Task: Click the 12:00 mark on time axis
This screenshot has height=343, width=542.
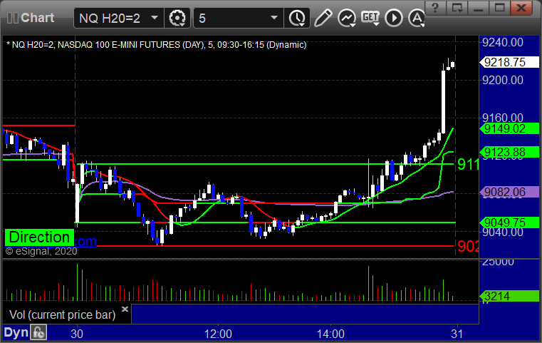Action: (x=218, y=333)
